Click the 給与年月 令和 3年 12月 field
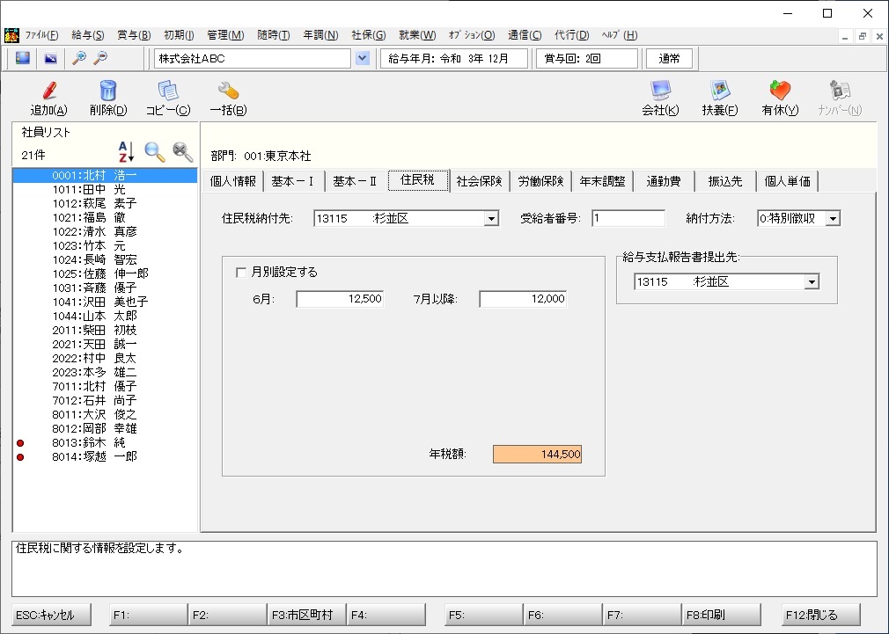Viewport: 889px width, 634px height. pos(454,58)
